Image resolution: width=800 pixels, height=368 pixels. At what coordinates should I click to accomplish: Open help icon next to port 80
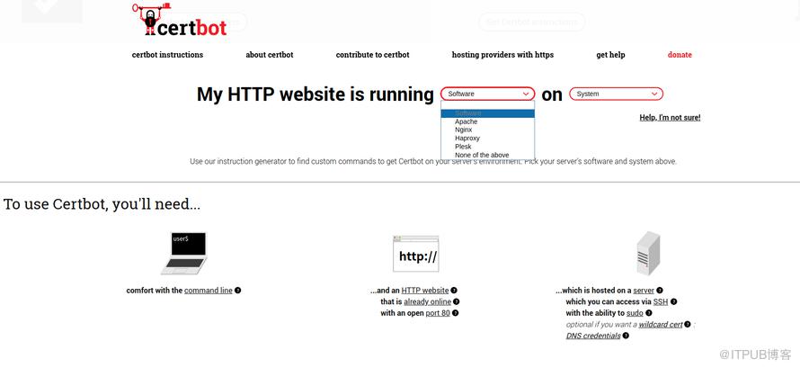point(455,313)
